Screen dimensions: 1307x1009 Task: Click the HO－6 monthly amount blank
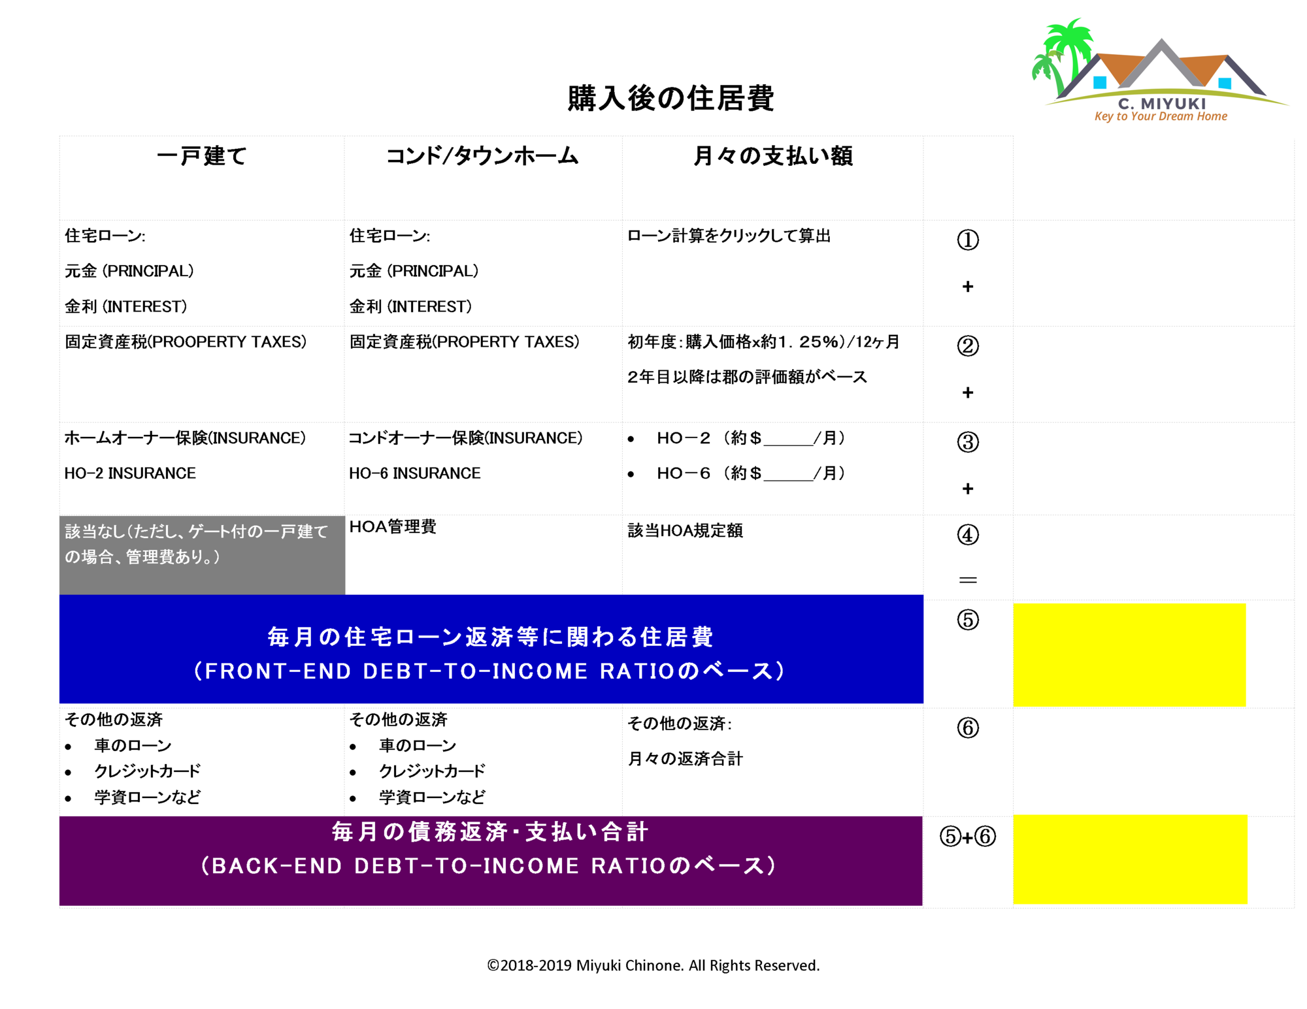(788, 474)
